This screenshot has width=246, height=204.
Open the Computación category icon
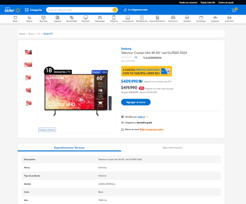(x=128, y=19)
